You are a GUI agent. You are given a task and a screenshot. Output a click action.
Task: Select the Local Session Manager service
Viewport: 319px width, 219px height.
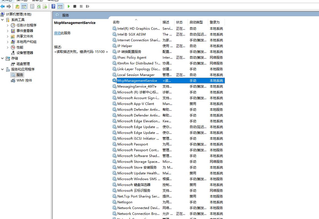168,75
